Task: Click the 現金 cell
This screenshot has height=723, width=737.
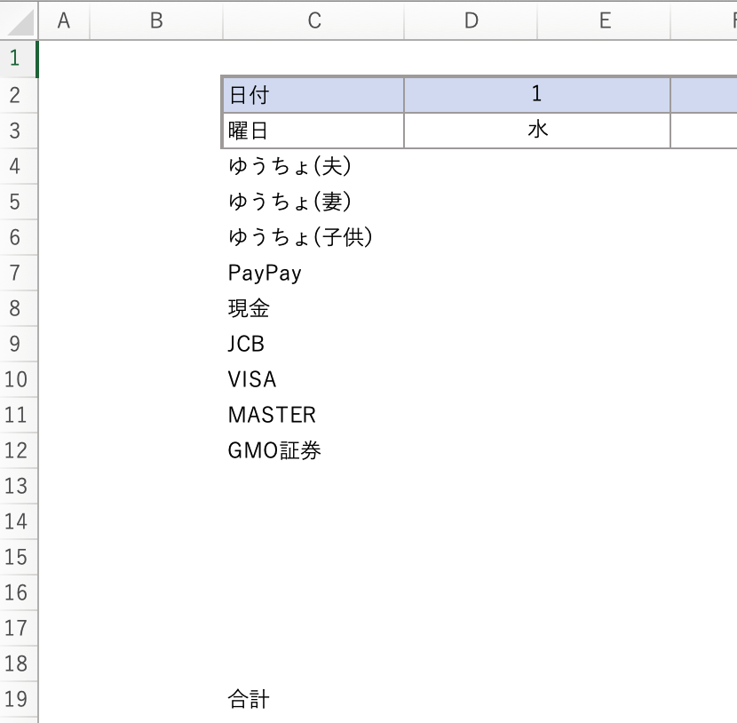Action: point(313,308)
